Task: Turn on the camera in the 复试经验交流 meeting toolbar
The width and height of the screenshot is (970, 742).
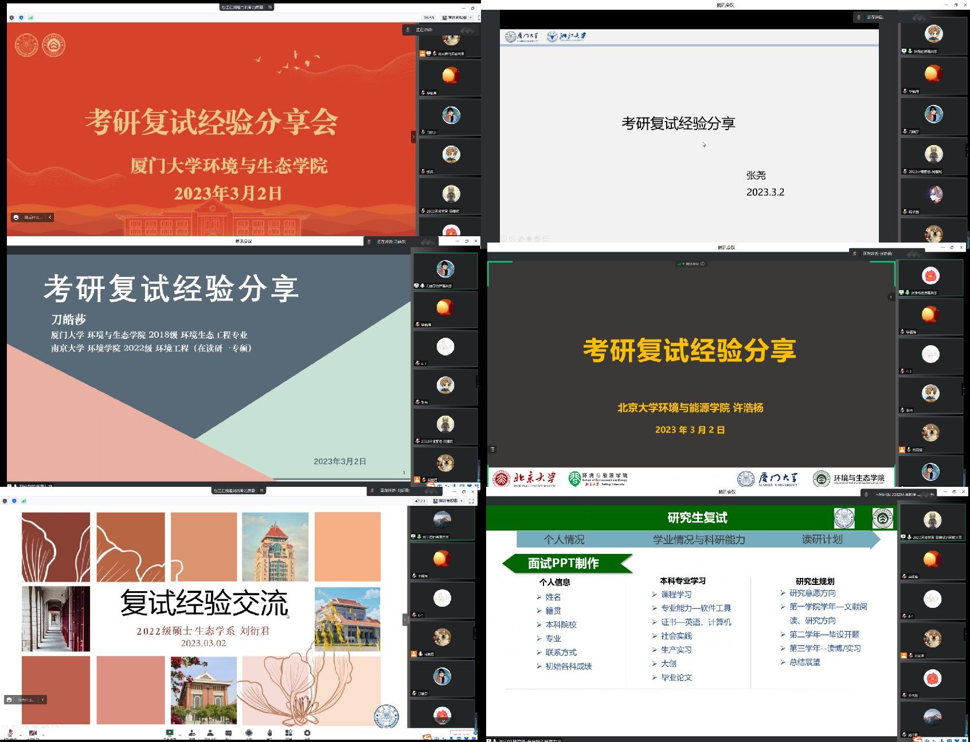Action: pyautogui.click(x=32, y=733)
